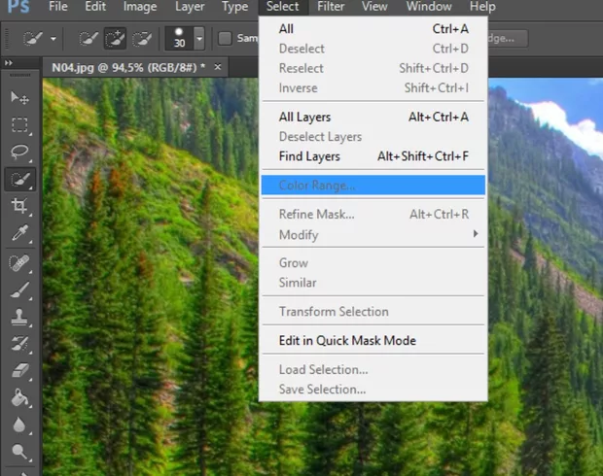Choose Grow in the Select menu

[x=373, y=263]
